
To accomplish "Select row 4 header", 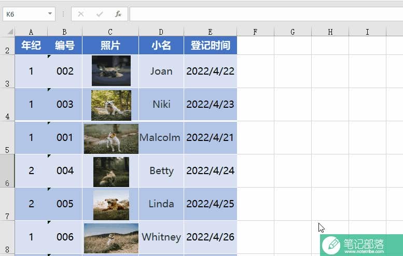I will click(x=7, y=105).
